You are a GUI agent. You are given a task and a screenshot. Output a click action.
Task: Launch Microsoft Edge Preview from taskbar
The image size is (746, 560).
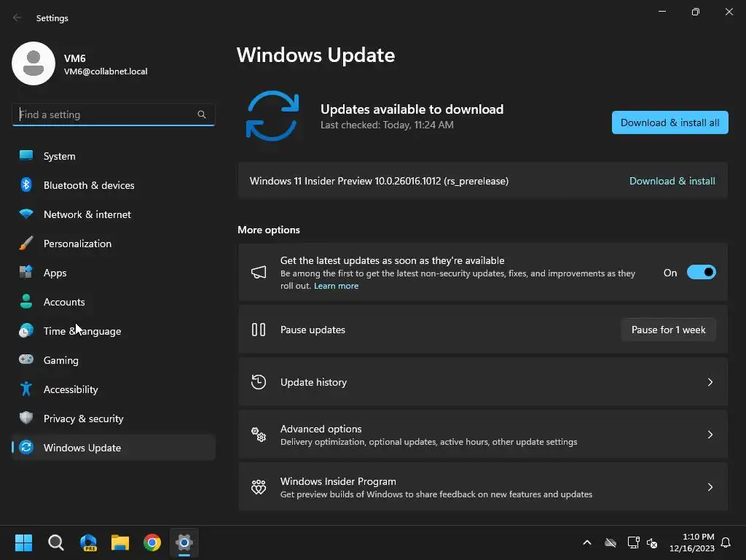[x=88, y=542]
